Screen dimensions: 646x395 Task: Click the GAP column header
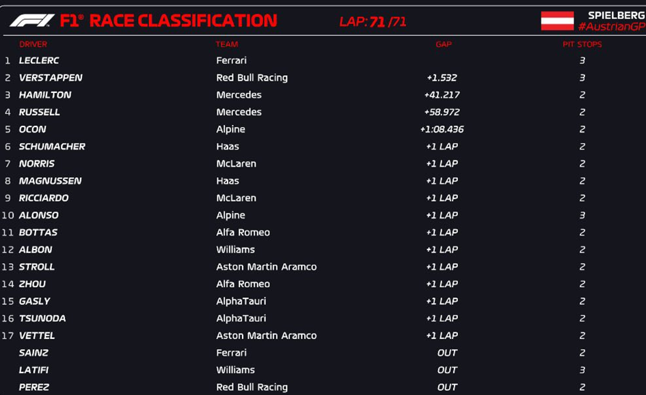click(444, 44)
